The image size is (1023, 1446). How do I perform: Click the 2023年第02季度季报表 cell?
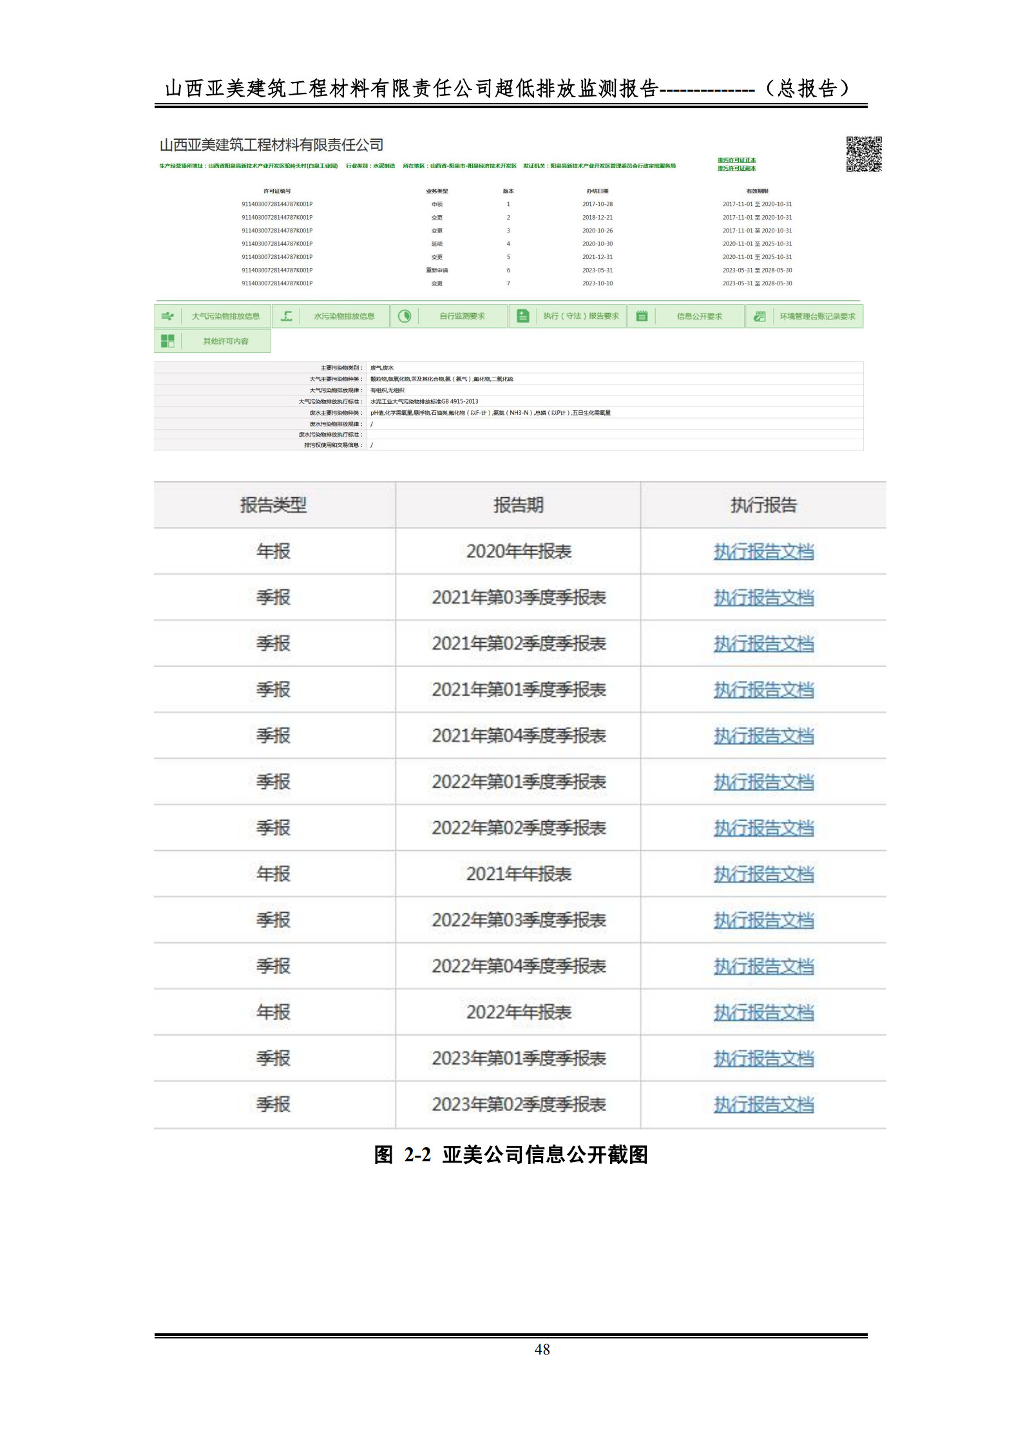[x=519, y=1105]
